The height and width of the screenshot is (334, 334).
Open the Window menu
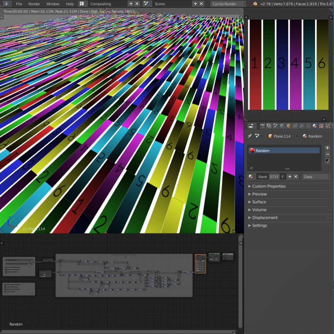click(x=53, y=4)
